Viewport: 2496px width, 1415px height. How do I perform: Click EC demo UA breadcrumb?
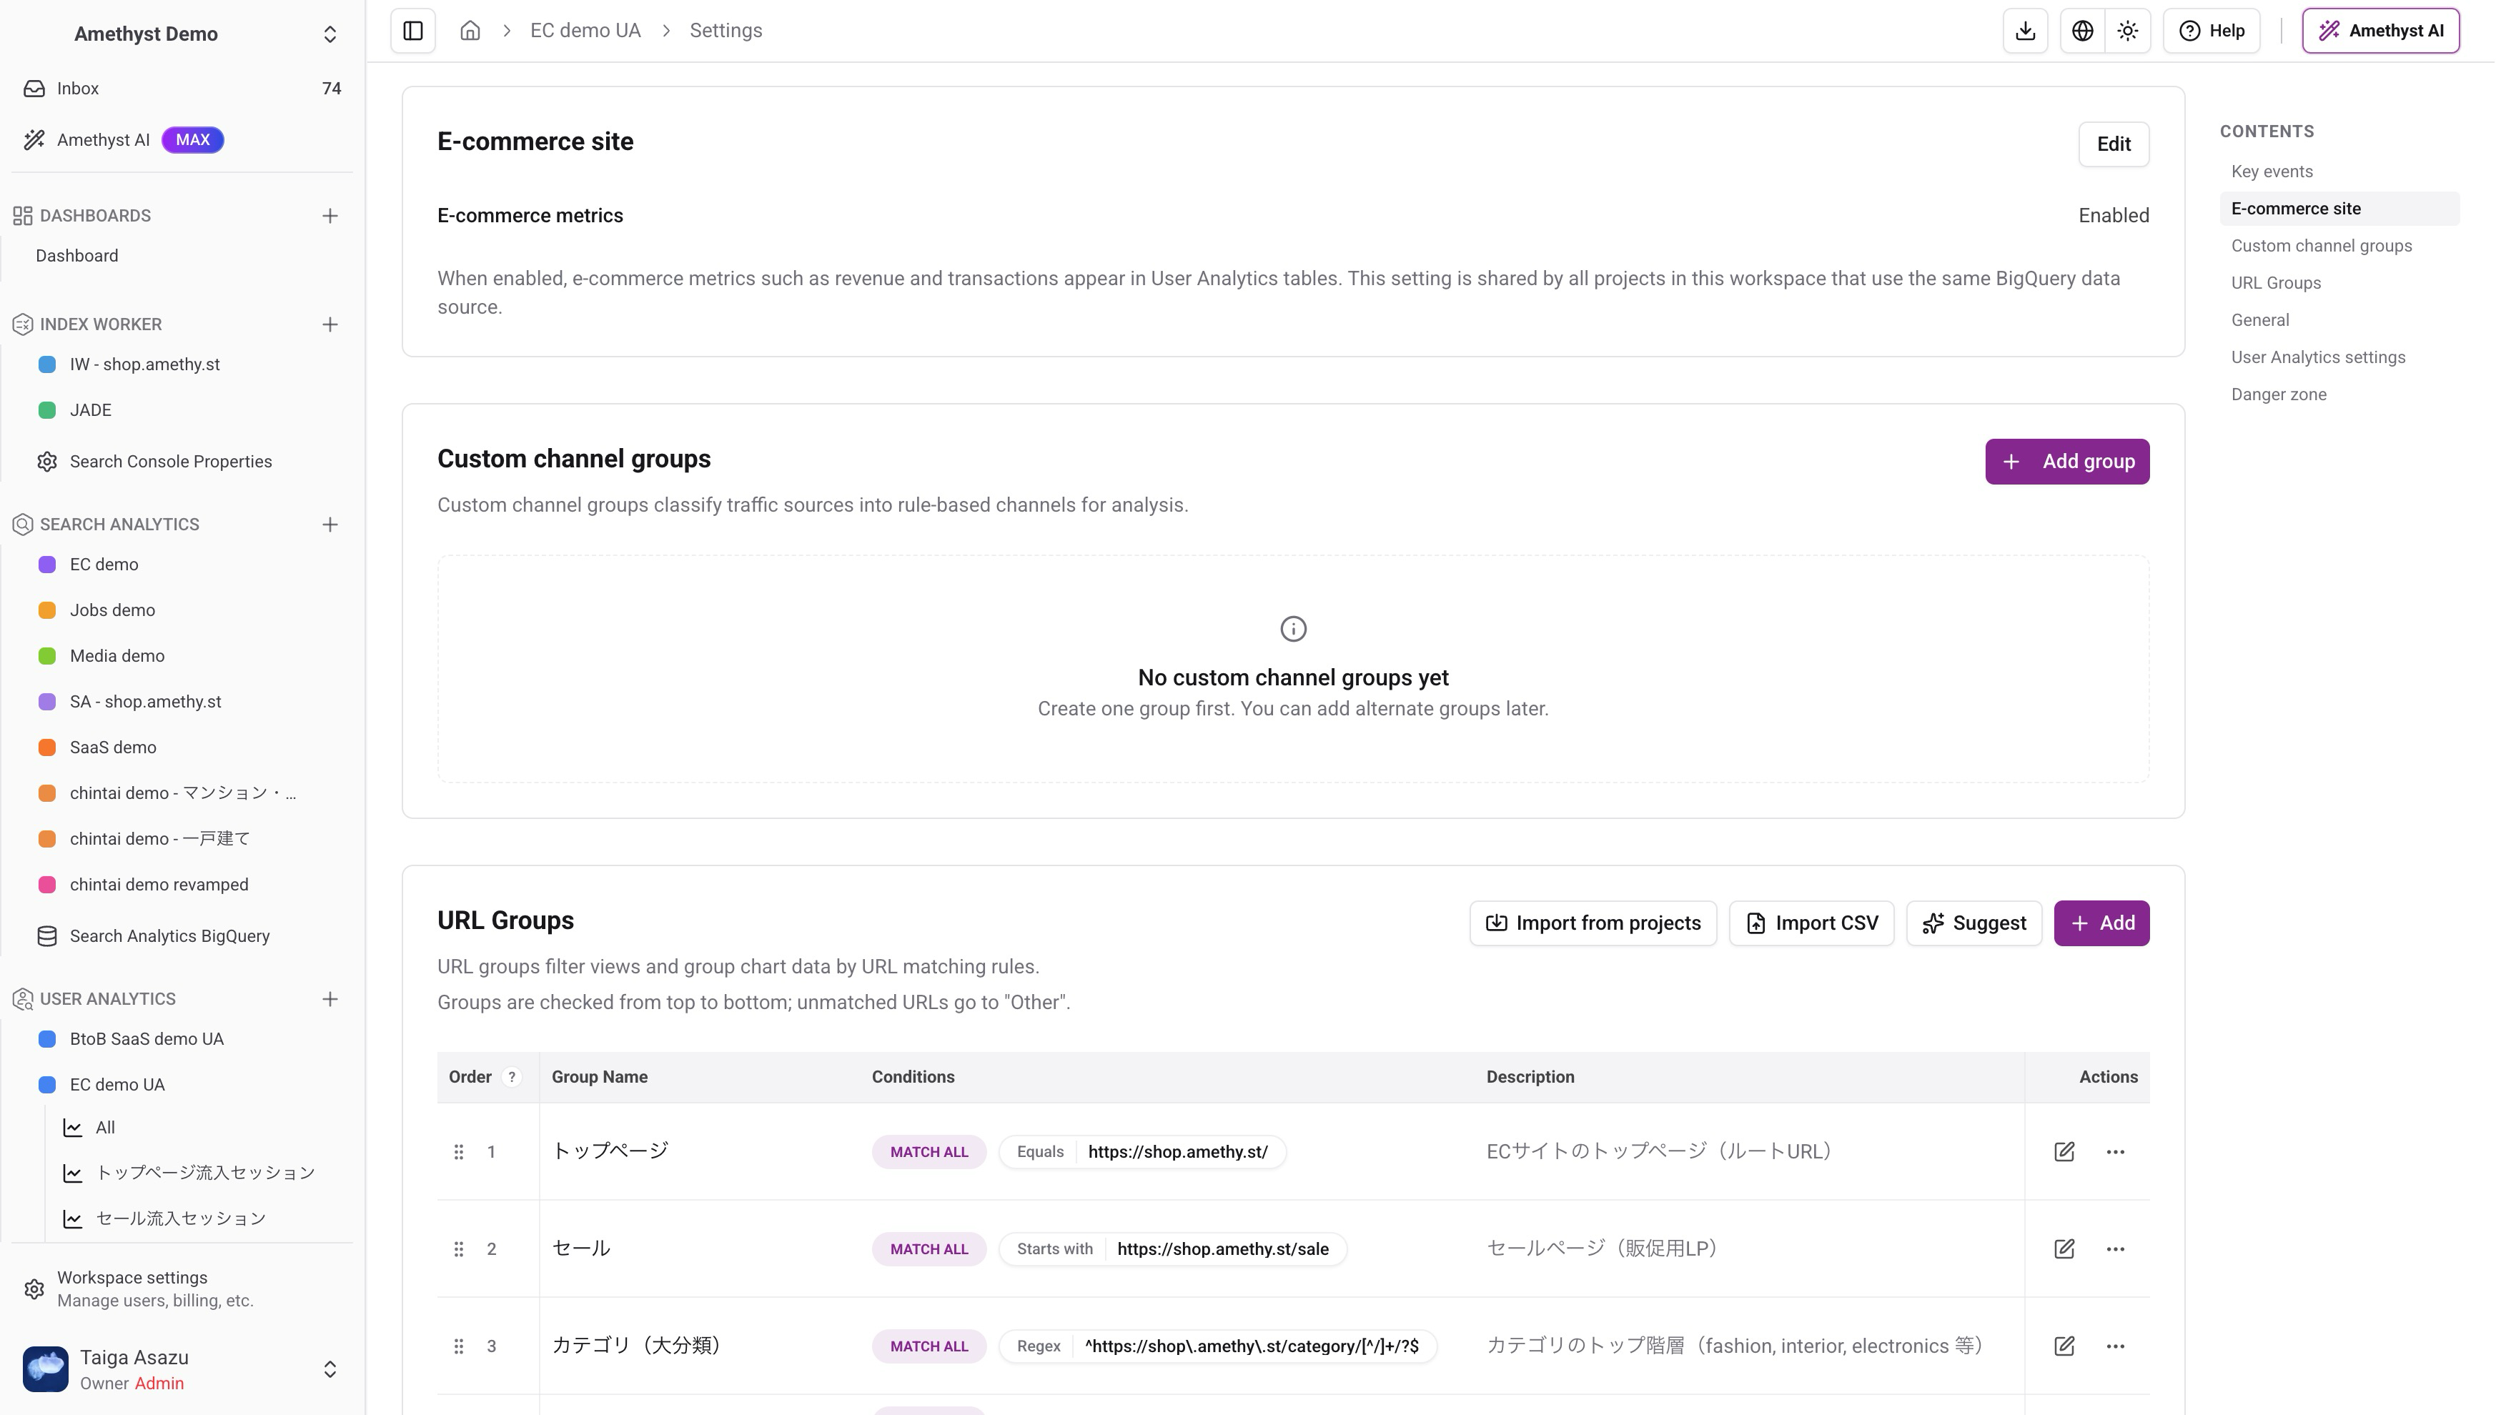[585, 31]
